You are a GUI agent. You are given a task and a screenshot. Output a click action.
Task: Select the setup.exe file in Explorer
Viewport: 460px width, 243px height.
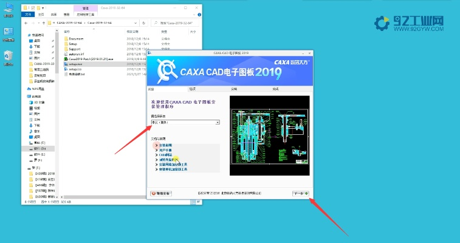pyautogui.click(x=75, y=64)
